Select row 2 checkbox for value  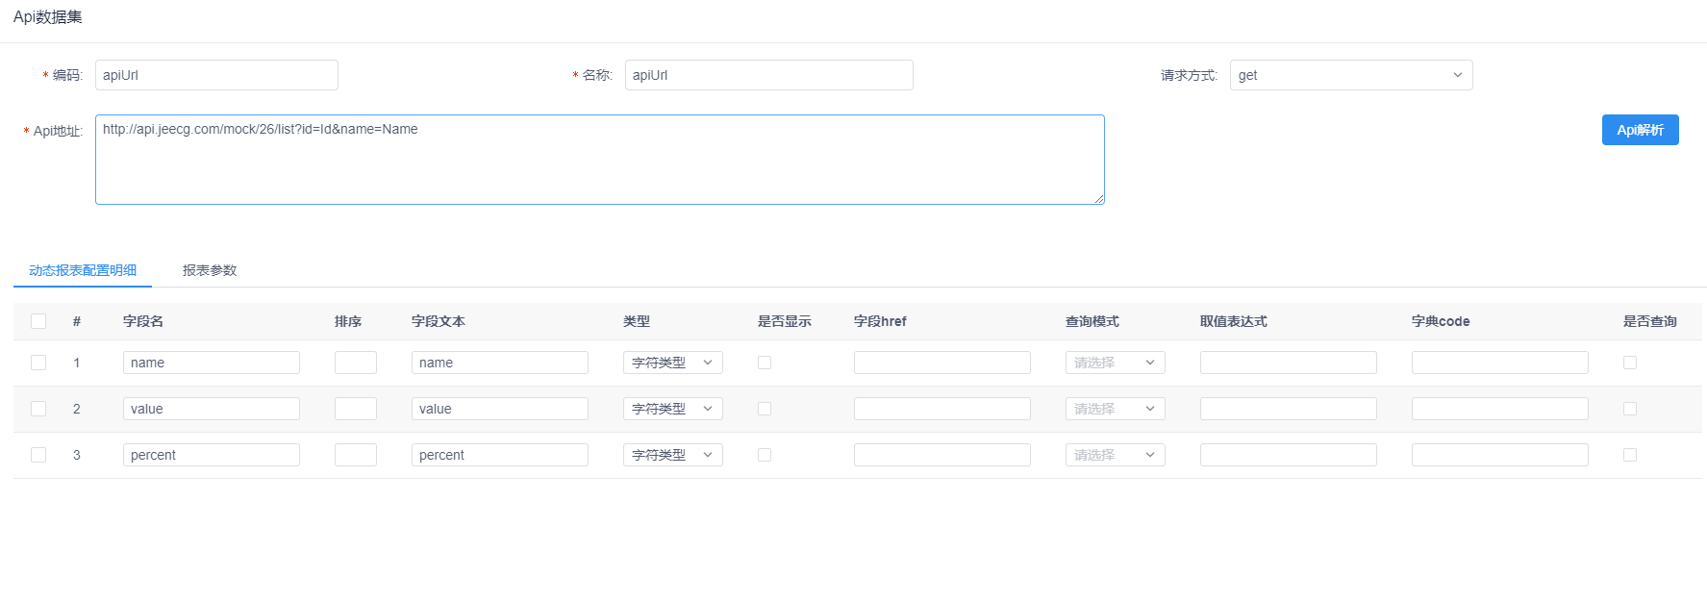tap(38, 409)
